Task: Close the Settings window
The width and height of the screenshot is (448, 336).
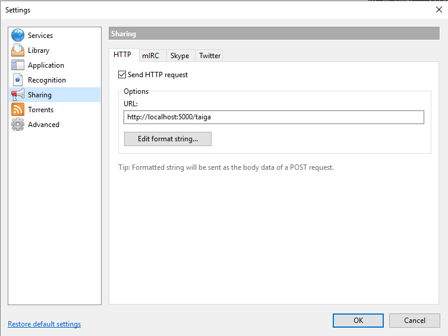Action: (x=439, y=9)
